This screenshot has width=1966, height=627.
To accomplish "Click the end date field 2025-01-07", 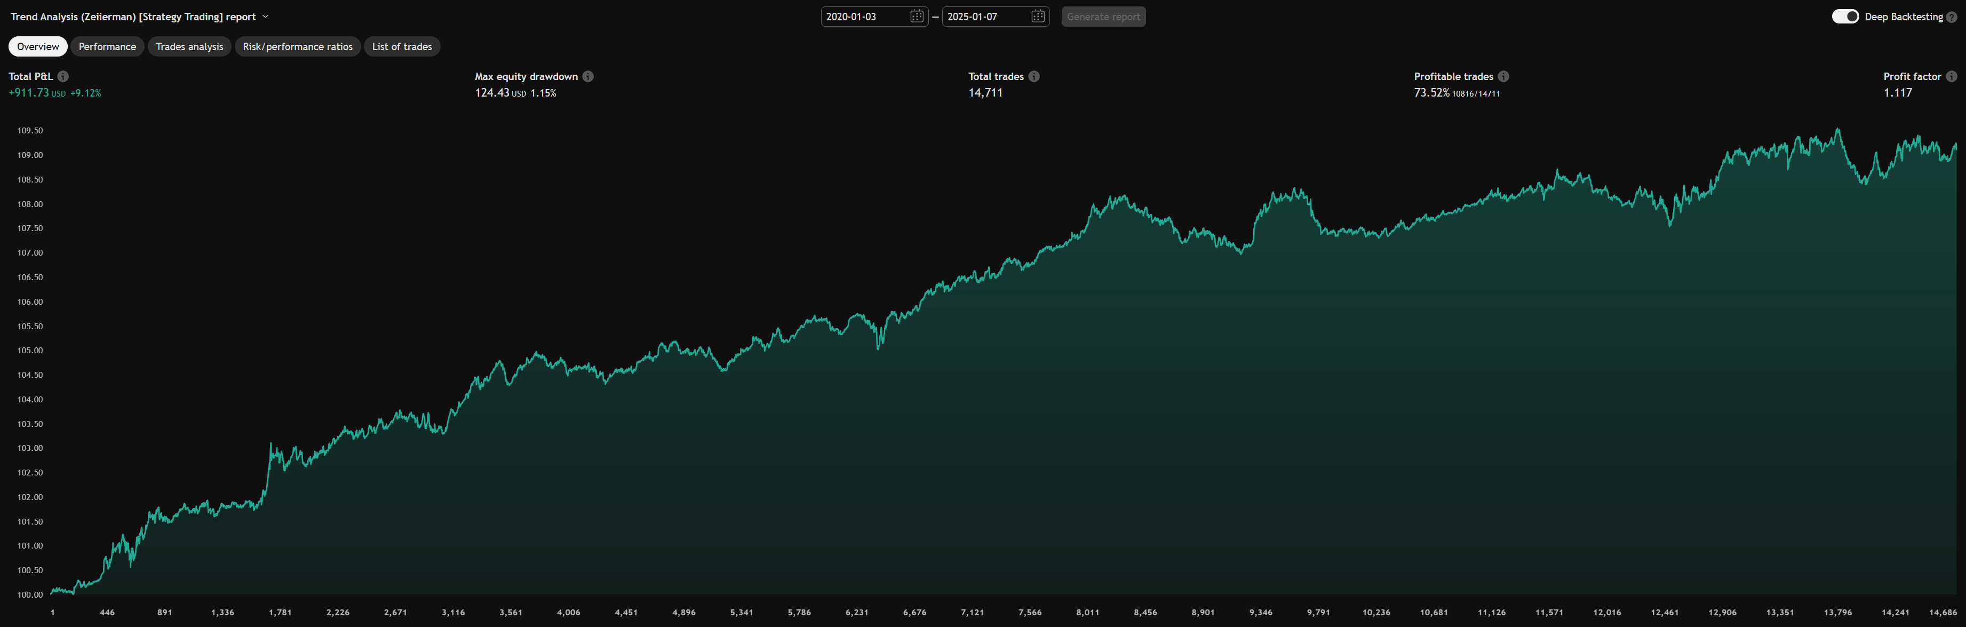I will (x=984, y=17).
